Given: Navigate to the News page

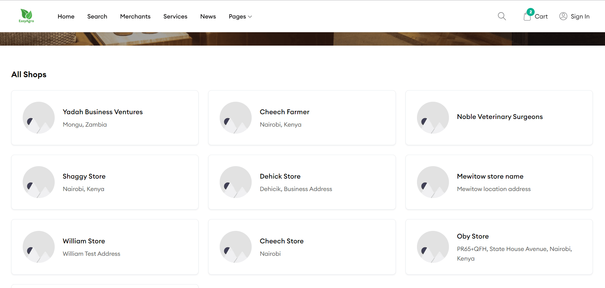Looking at the screenshot, I should tap(208, 17).
